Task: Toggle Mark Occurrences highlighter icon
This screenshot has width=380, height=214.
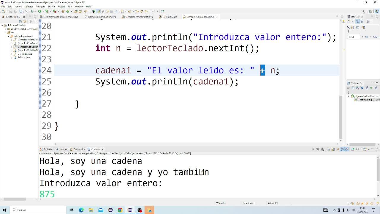Action: (x=98, y=11)
